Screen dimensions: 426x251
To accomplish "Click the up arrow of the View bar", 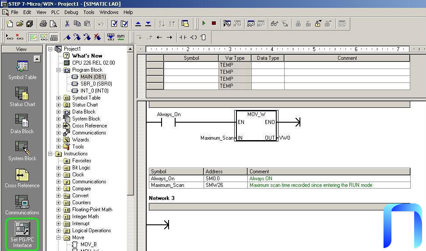I will coord(37,59).
